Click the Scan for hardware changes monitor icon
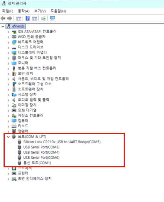Image resolution: width=164 pixels, height=202 pixels. pyautogui.click(x=53, y=18)
